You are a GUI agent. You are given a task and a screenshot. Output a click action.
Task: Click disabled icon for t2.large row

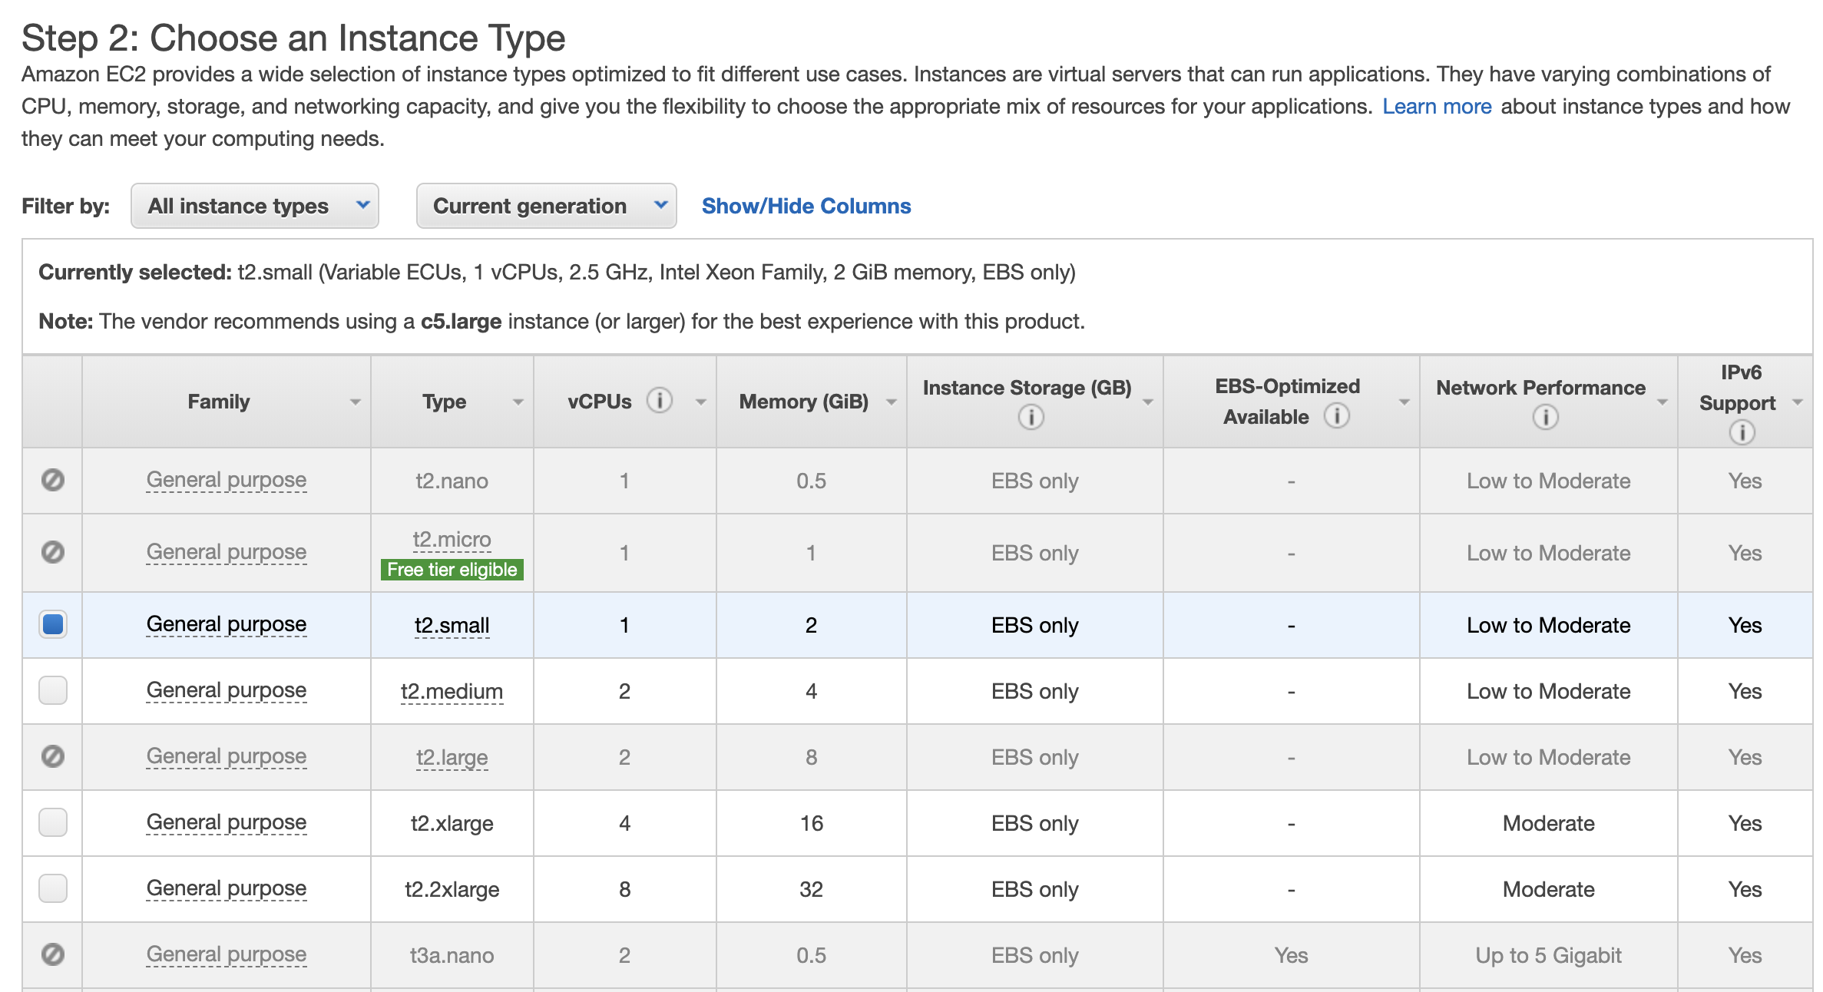(x=53, y=756)
